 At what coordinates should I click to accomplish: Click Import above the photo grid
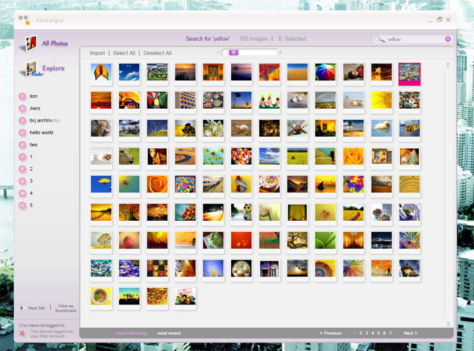97,53
